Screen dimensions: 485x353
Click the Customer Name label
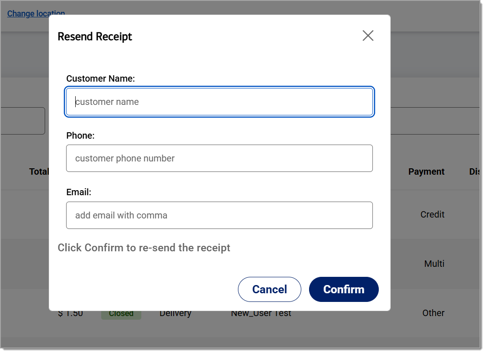coord(100,78)
